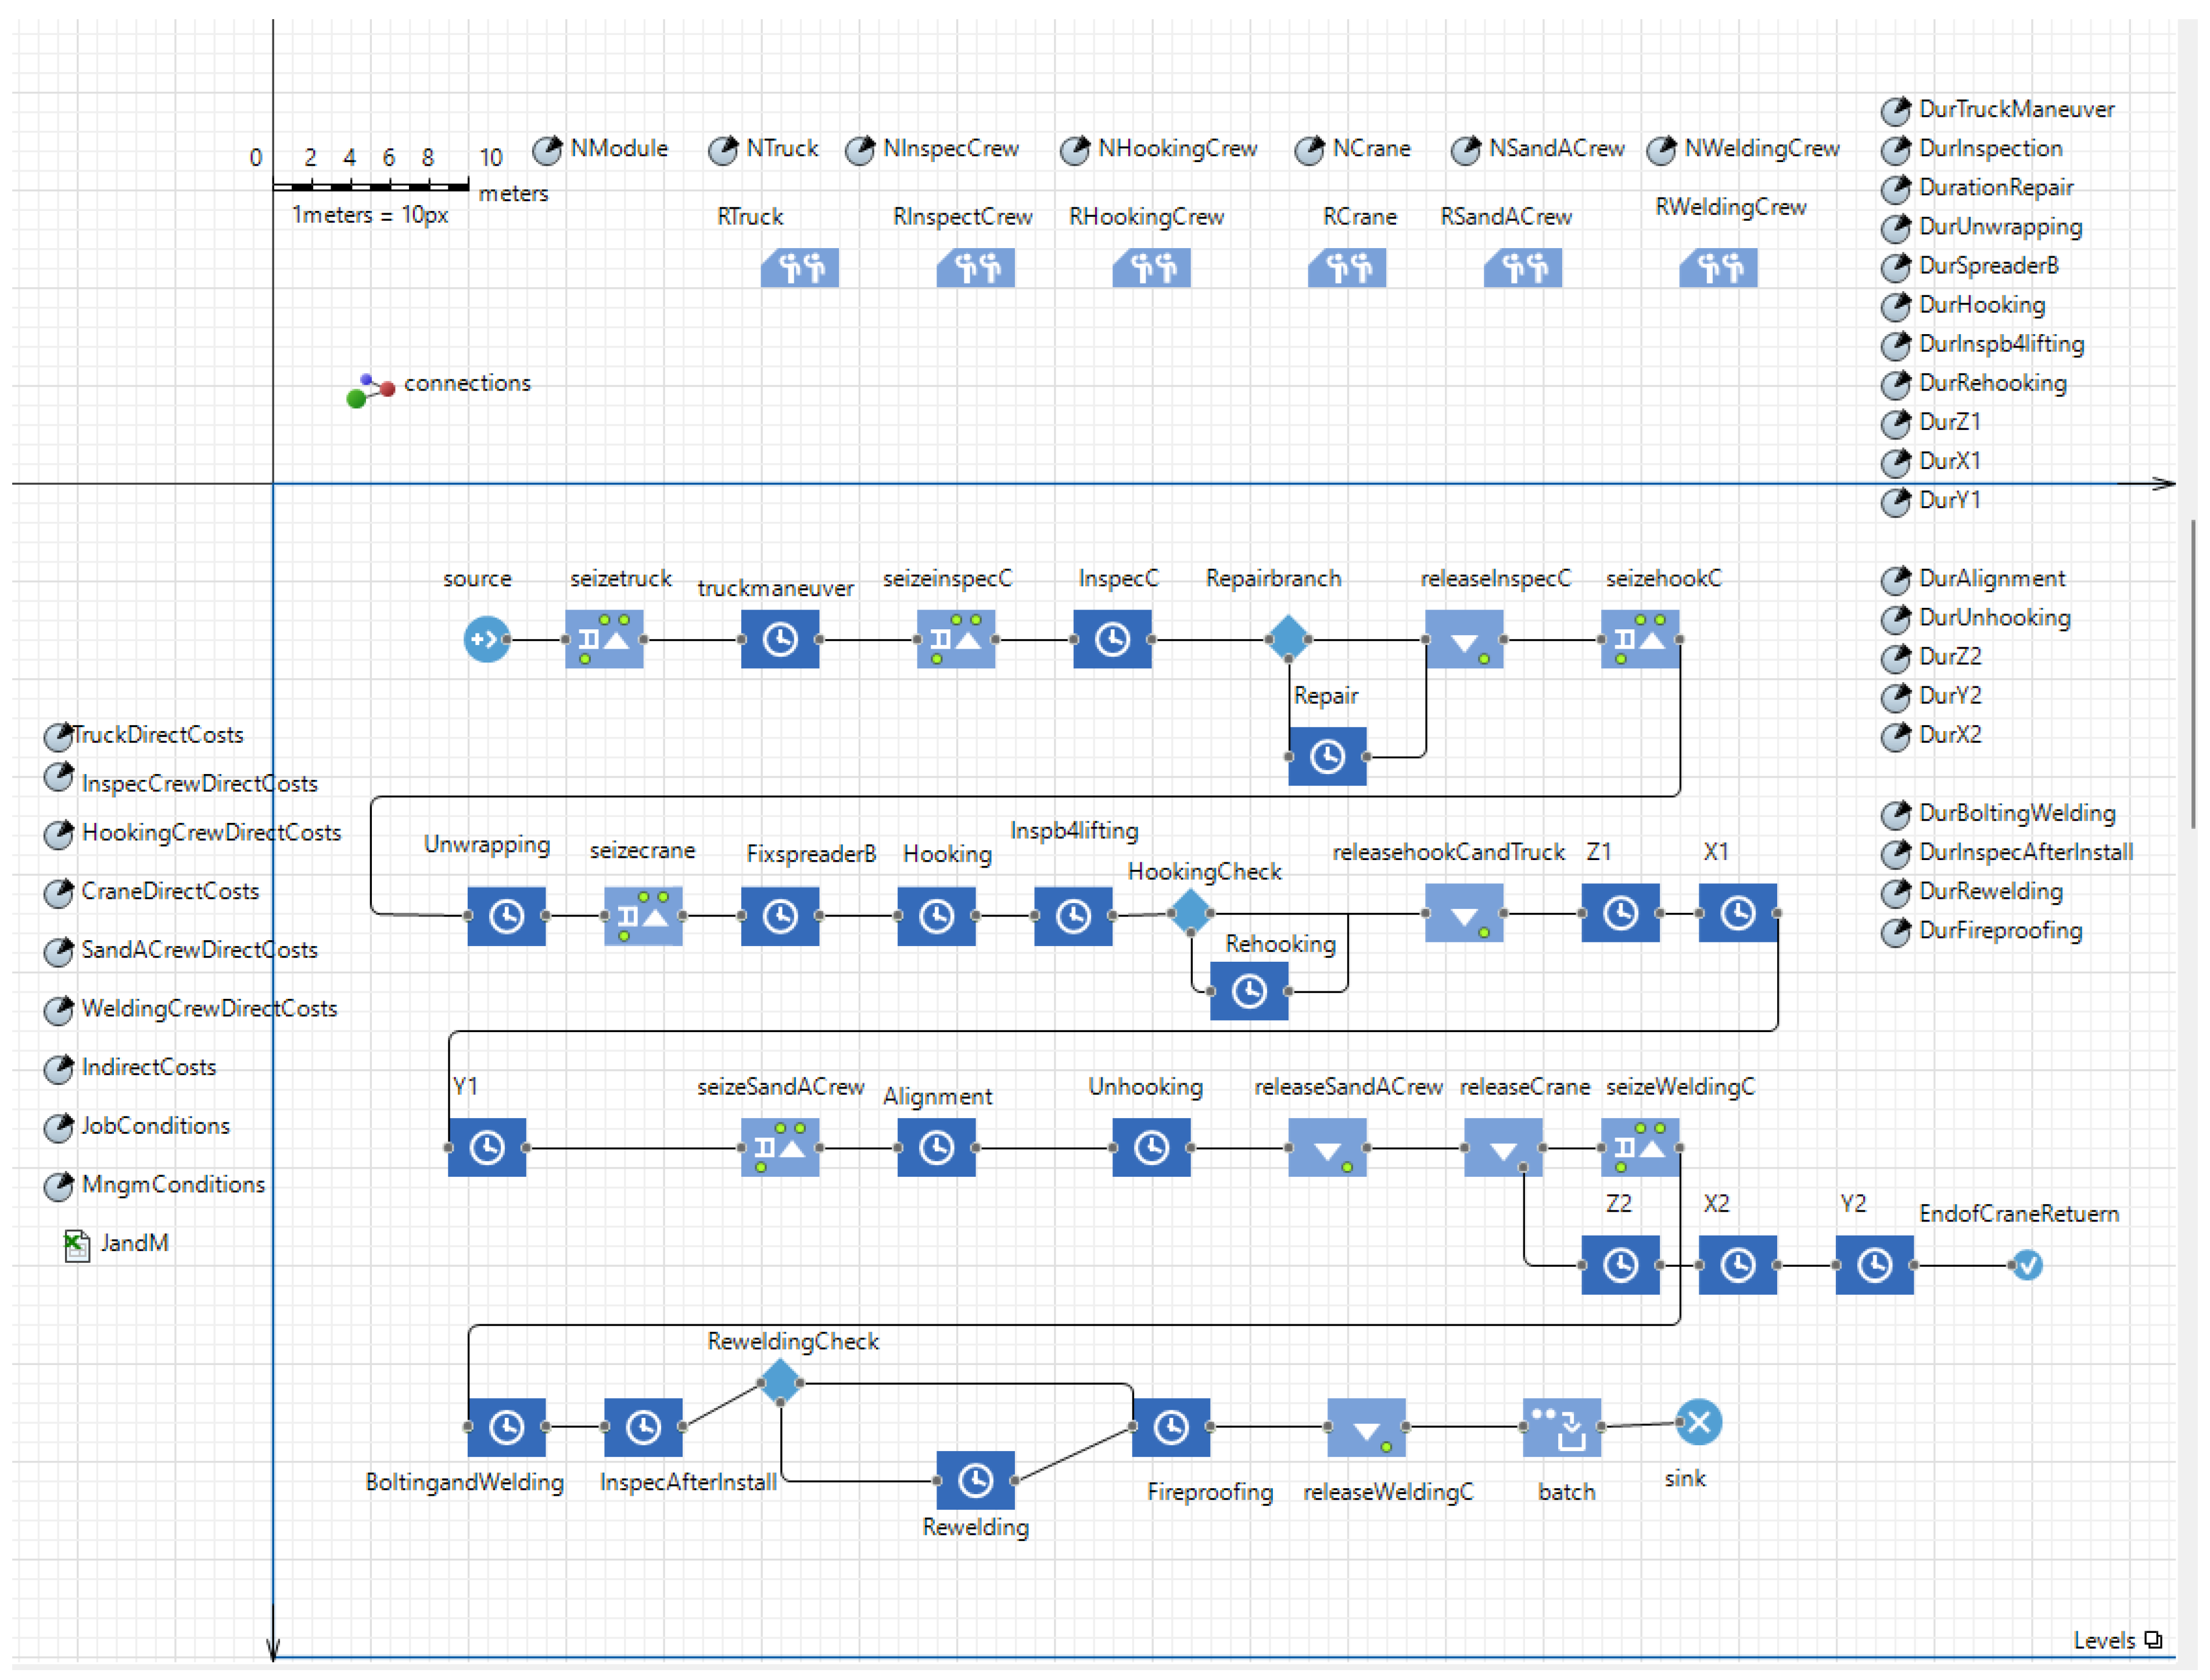Click the source block icon
The height and width of the screenshot is (1680, 2210).
pyautogui.click(x=486, y=639)
